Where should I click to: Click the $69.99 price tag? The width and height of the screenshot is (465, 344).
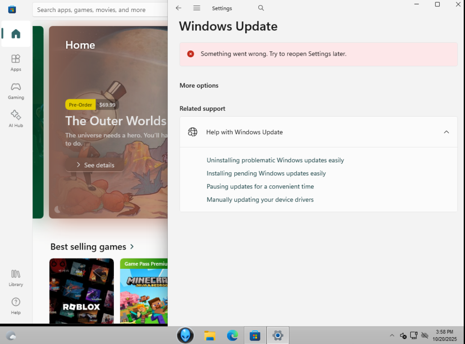coord(107,105)
